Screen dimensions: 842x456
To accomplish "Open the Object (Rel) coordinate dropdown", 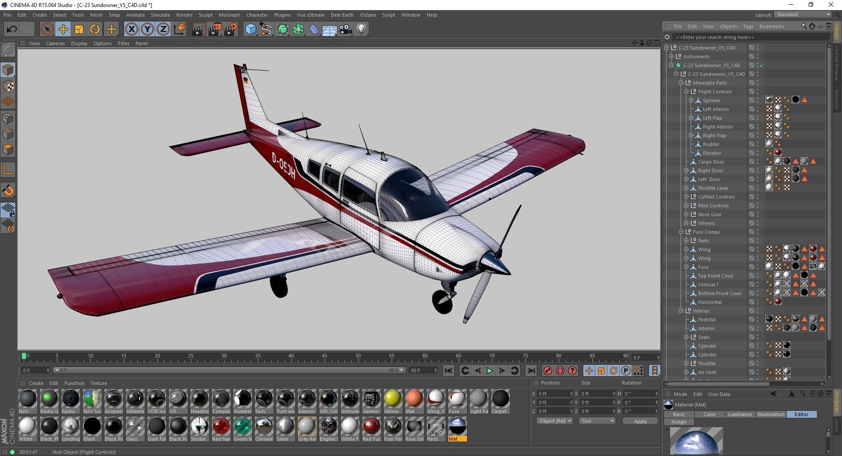I will pos(555,421).
